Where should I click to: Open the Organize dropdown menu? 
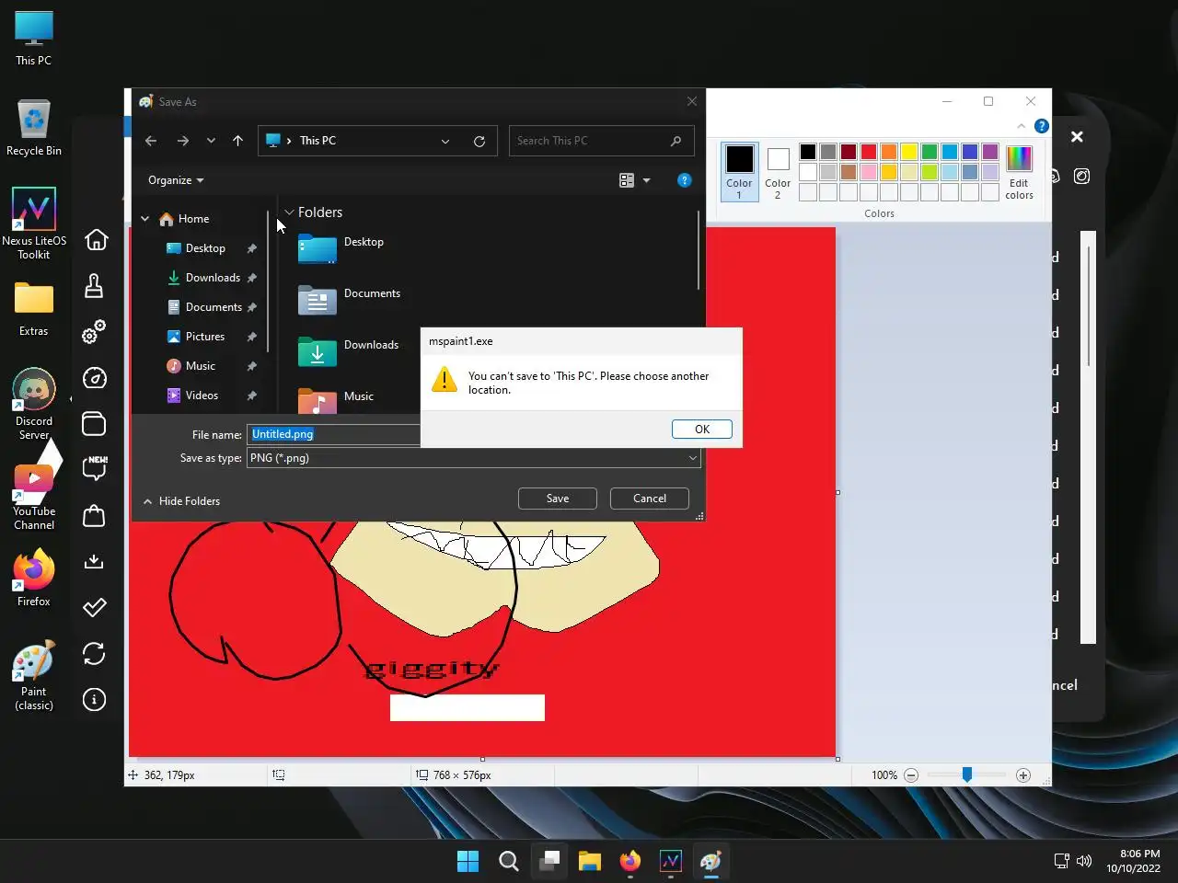pyautogui.click(x=176, y=180)
